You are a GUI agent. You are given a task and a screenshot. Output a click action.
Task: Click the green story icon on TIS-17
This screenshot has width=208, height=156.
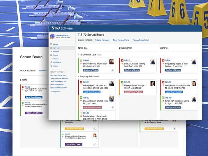pos(122,82)
